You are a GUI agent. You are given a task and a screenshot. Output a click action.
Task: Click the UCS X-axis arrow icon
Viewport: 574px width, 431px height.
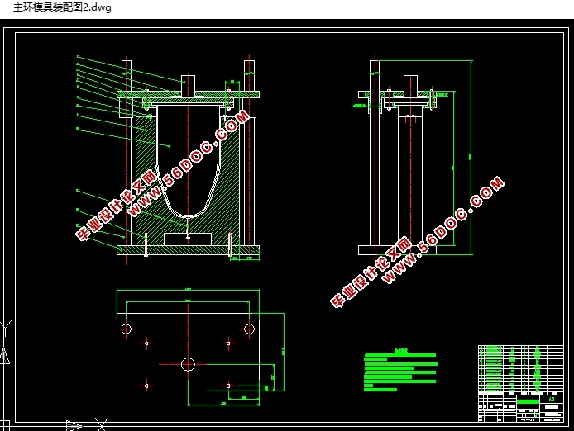click(x=74, y=425)
